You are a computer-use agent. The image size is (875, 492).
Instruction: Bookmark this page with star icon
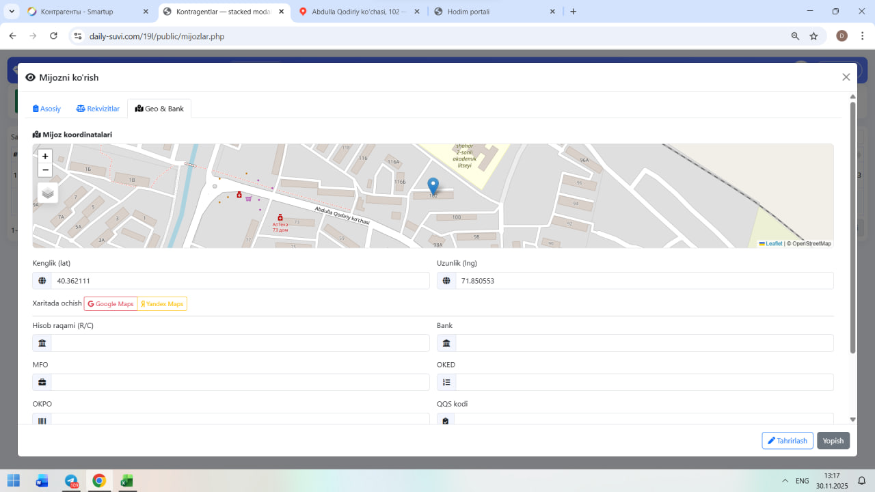point(813,36)
